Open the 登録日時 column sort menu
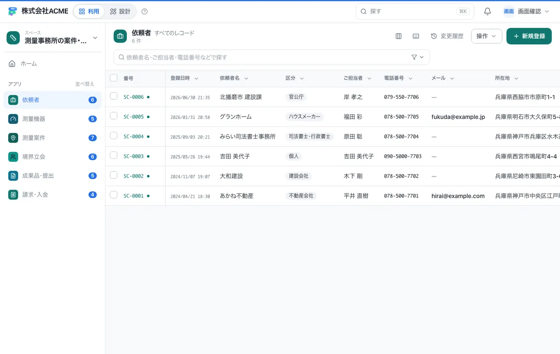This screenshot has height=354, width=560. [x=196, y=78]
